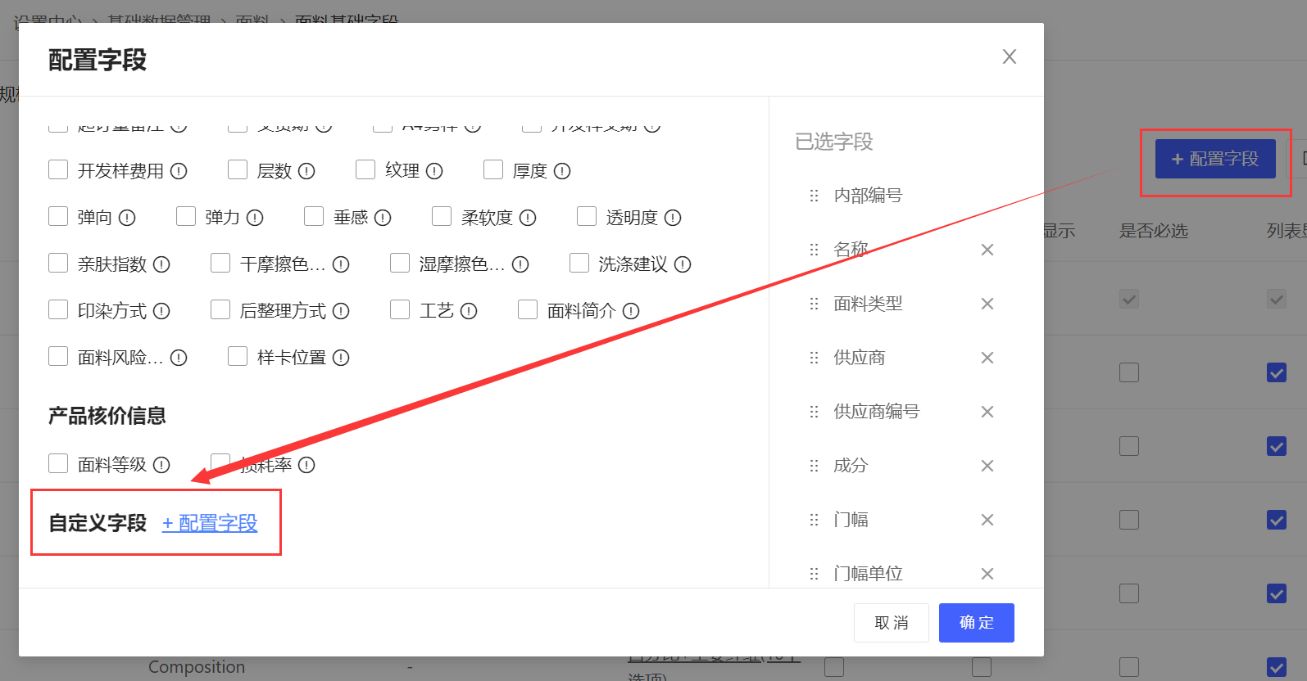The image size is (1307, 681).
Task: Remove 面料类型 from selected fields
Action: click(x=987, y=304)
